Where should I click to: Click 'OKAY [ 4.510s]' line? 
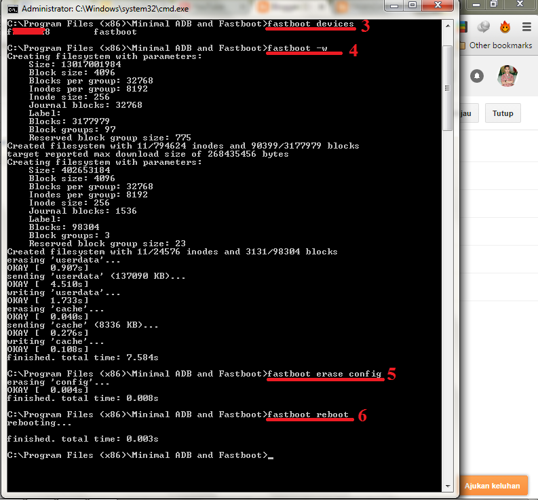(47, 284)
